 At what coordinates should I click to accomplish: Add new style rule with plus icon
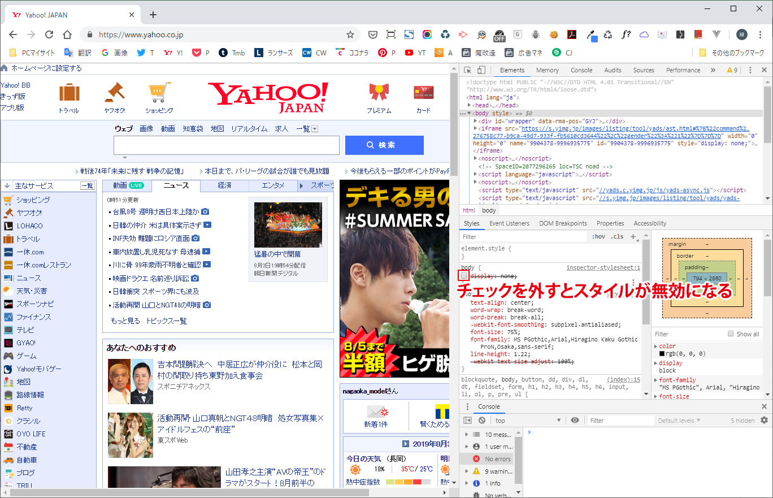[633, 237]
